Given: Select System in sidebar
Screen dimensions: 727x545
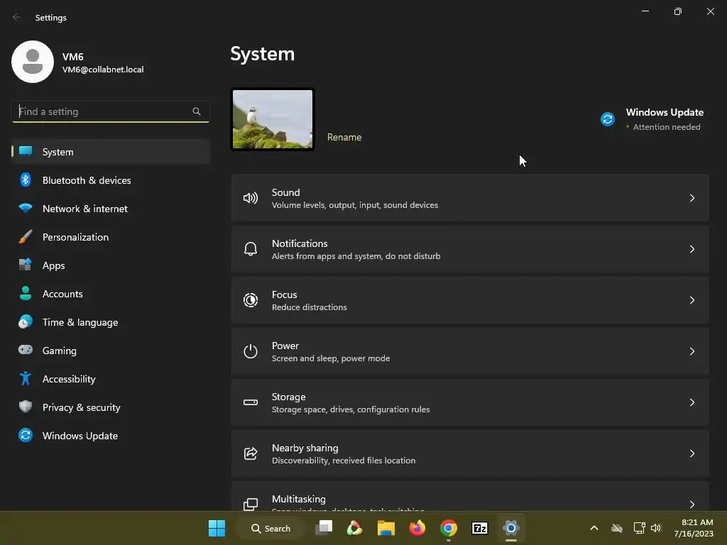Looking at the screenshot, I should pos(111,152).
